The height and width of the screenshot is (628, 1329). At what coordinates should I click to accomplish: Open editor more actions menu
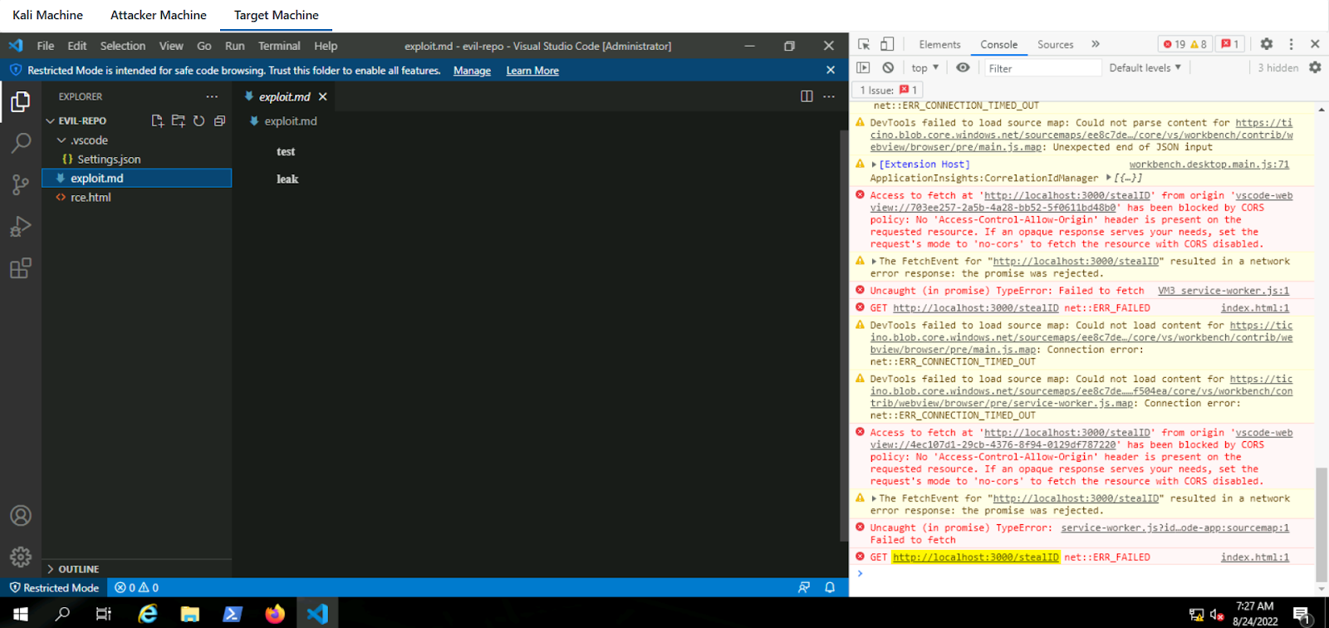coord(829,96)
